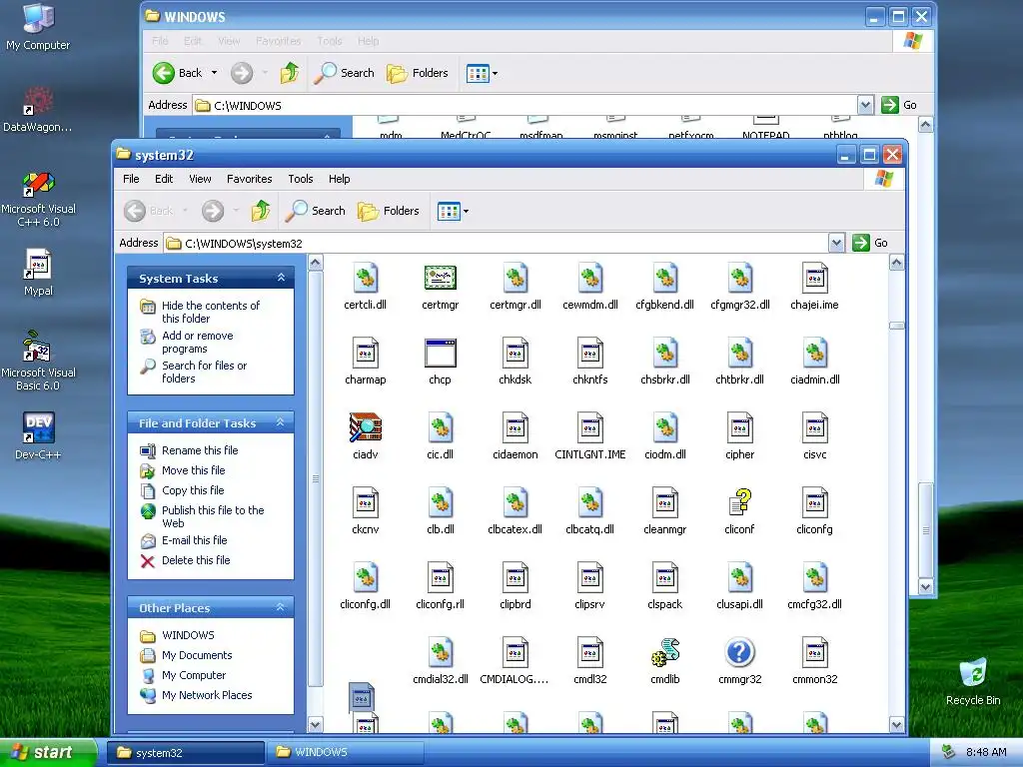Screen dimensions: 1023x767
Task: Open the certmgr certificate icon
Action: click(x=440, y=278)
